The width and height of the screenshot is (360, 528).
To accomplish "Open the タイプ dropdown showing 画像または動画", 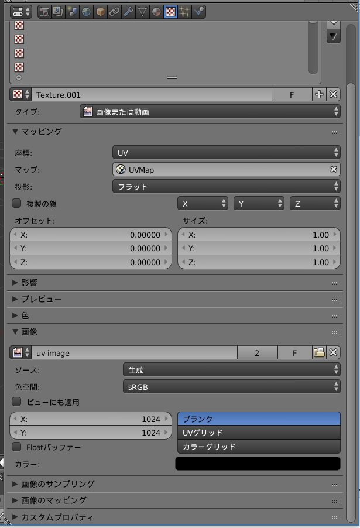I will [210, 111].
